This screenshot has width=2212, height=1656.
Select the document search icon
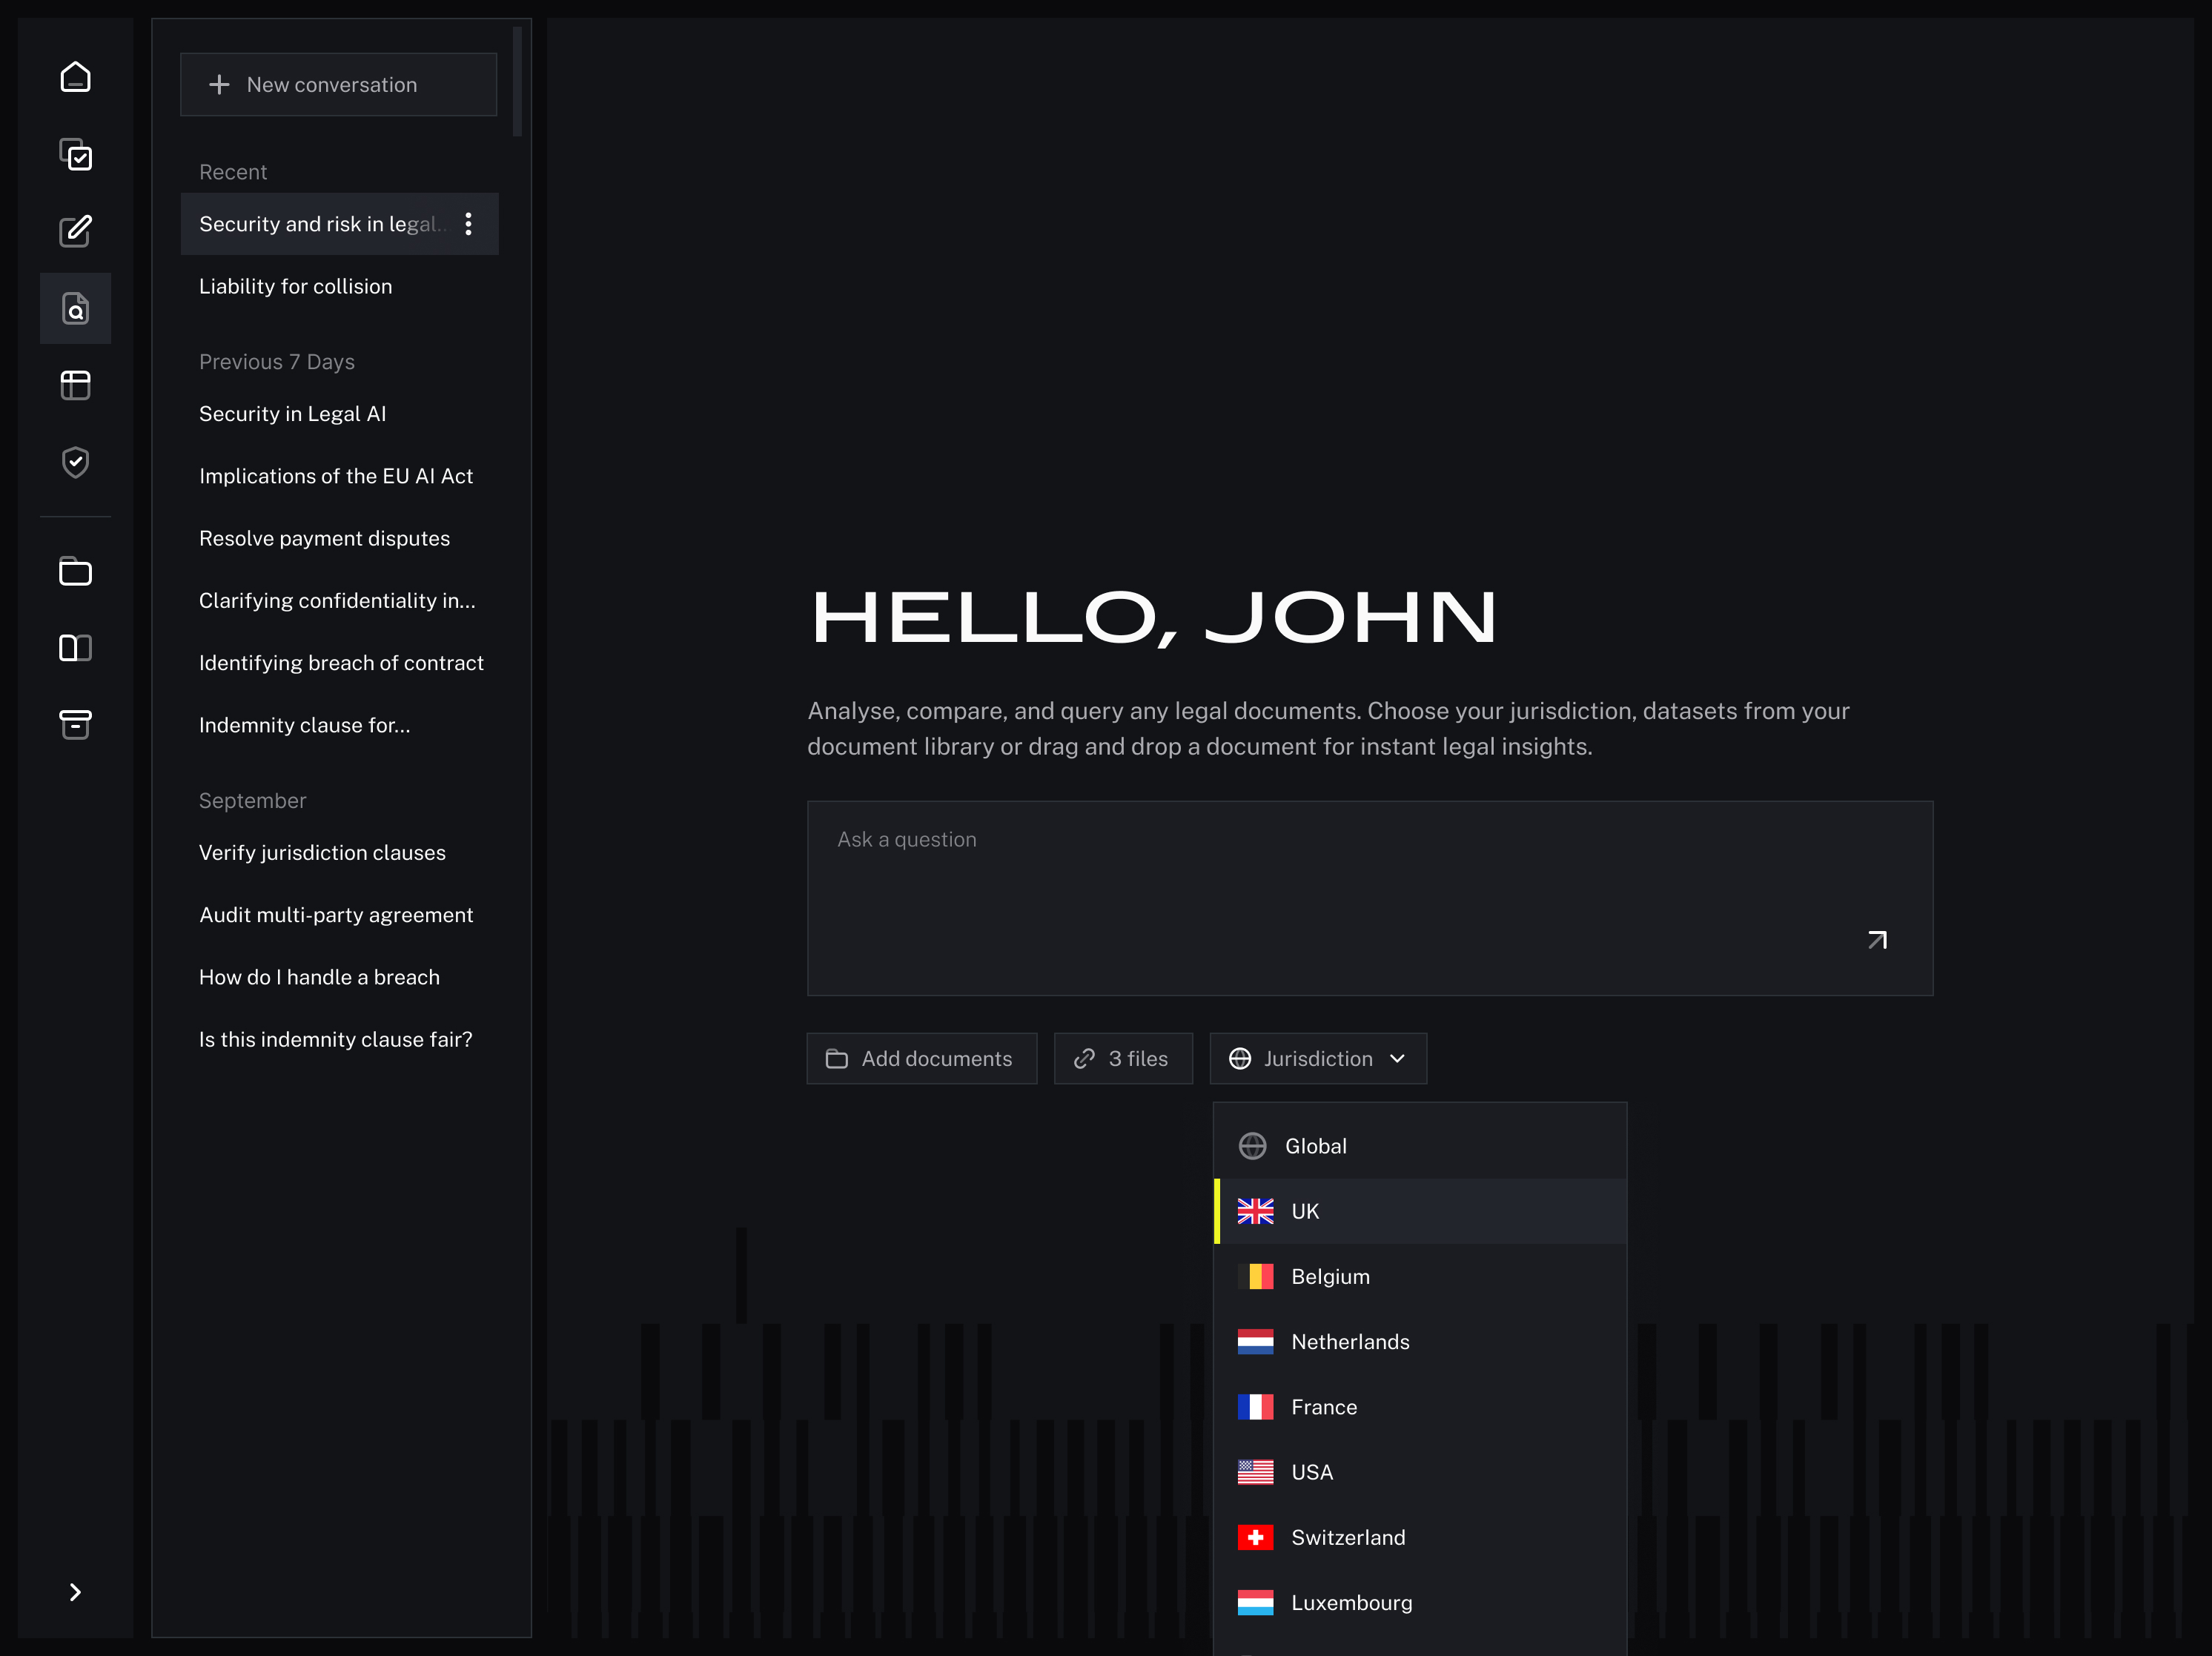[75, 309]
